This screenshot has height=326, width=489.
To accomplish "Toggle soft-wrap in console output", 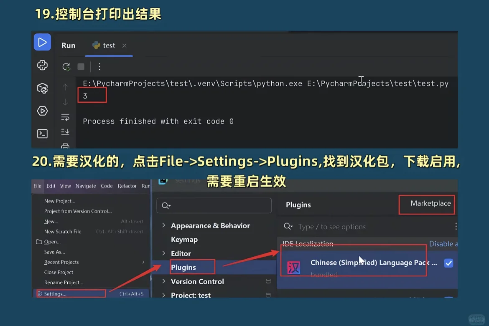I will pyautogui.click(x=66, y=117).
